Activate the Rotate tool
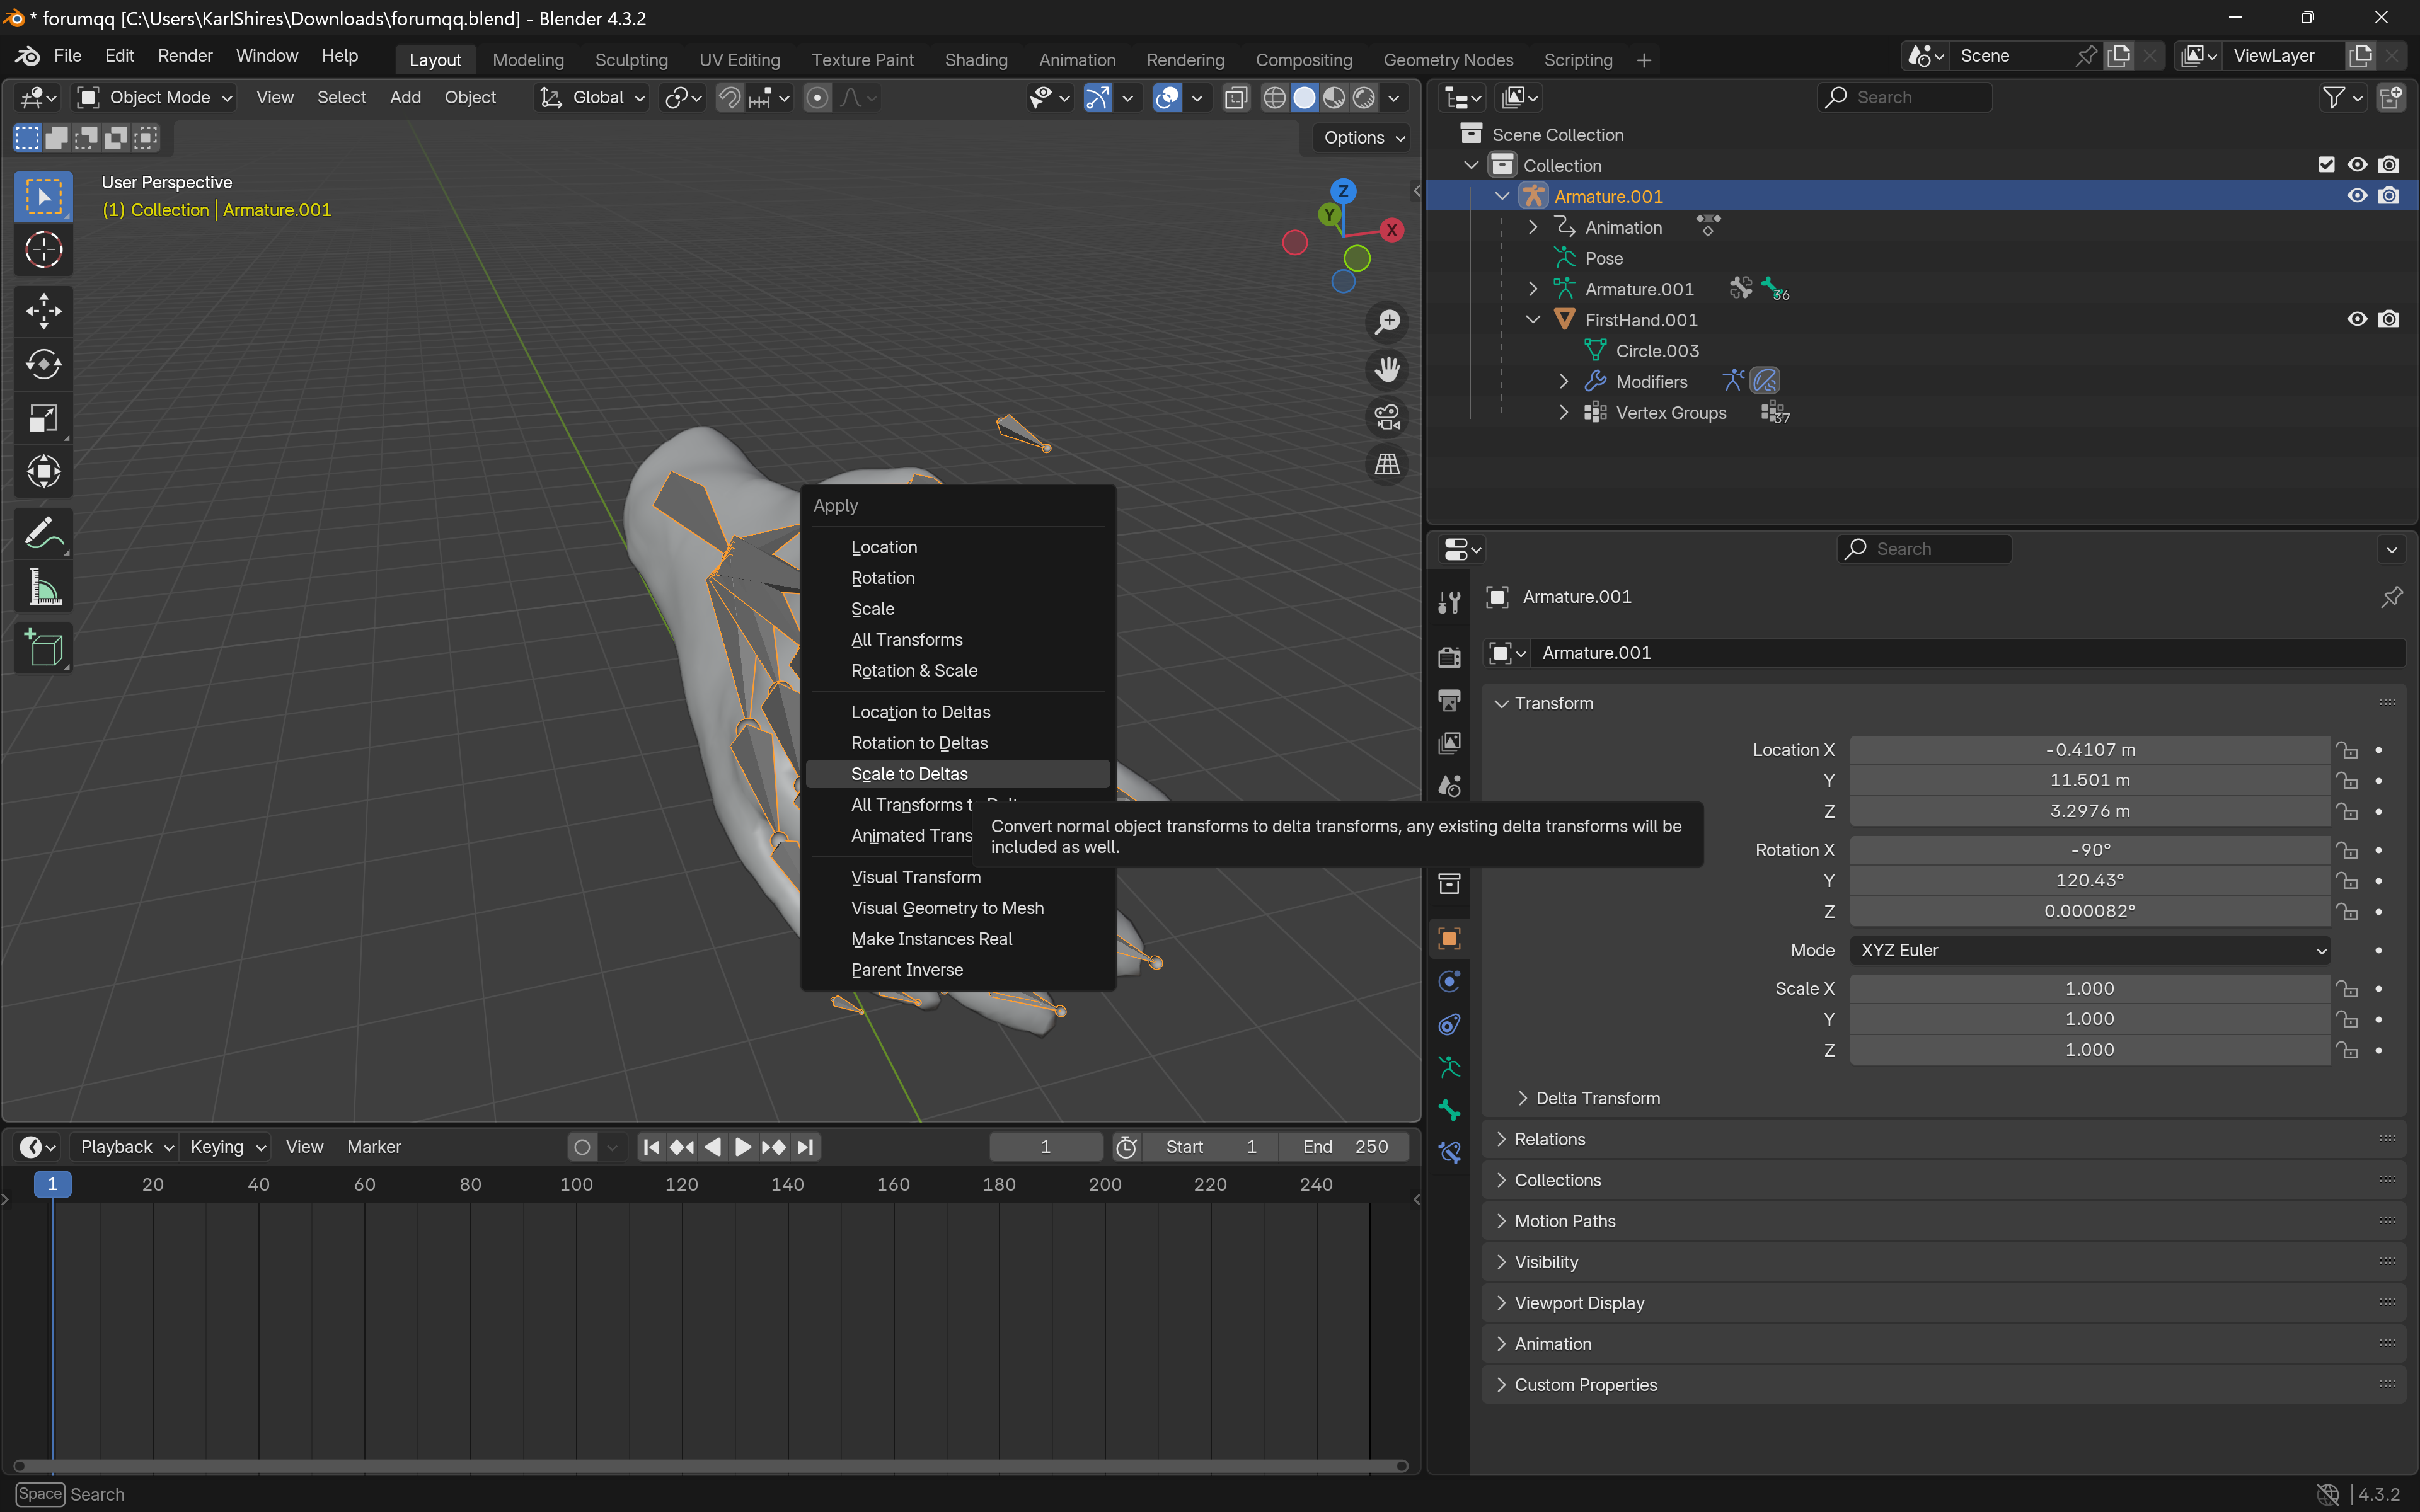 [x=43, y=364]
